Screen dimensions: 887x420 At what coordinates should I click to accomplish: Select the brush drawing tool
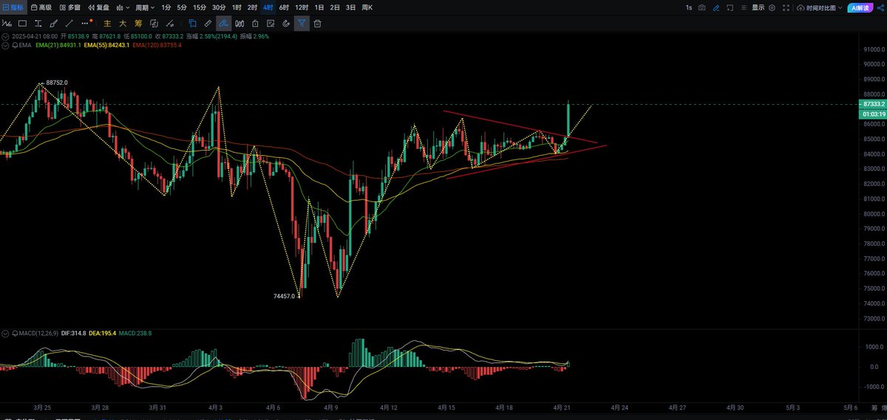coord(53,24)
